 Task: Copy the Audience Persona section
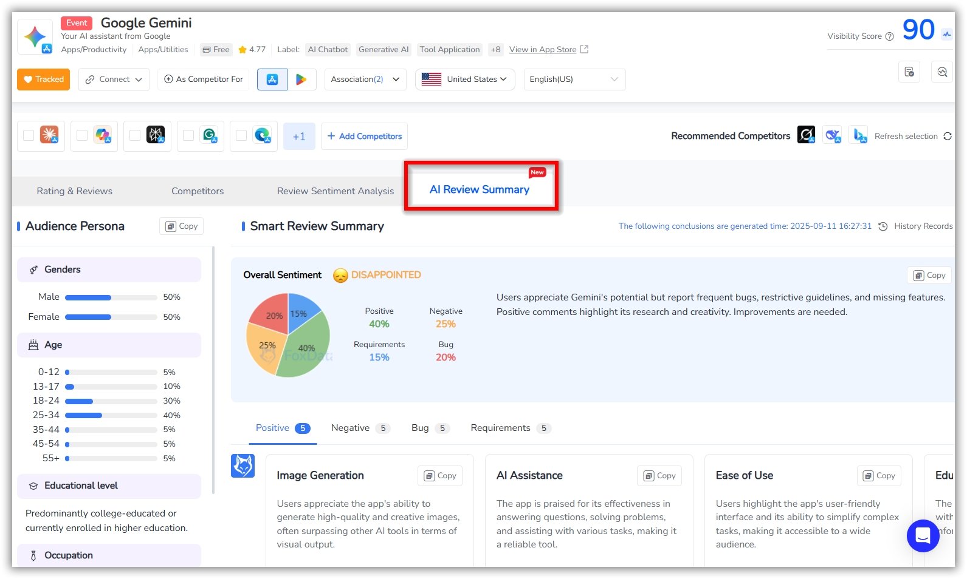[x=182, y=226]
